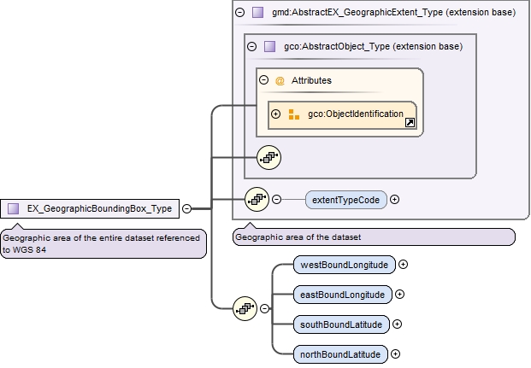Click the sequence compositor inside gco:AbstractObject_Type
Viewport: 531px width, 368px height.
269,157
